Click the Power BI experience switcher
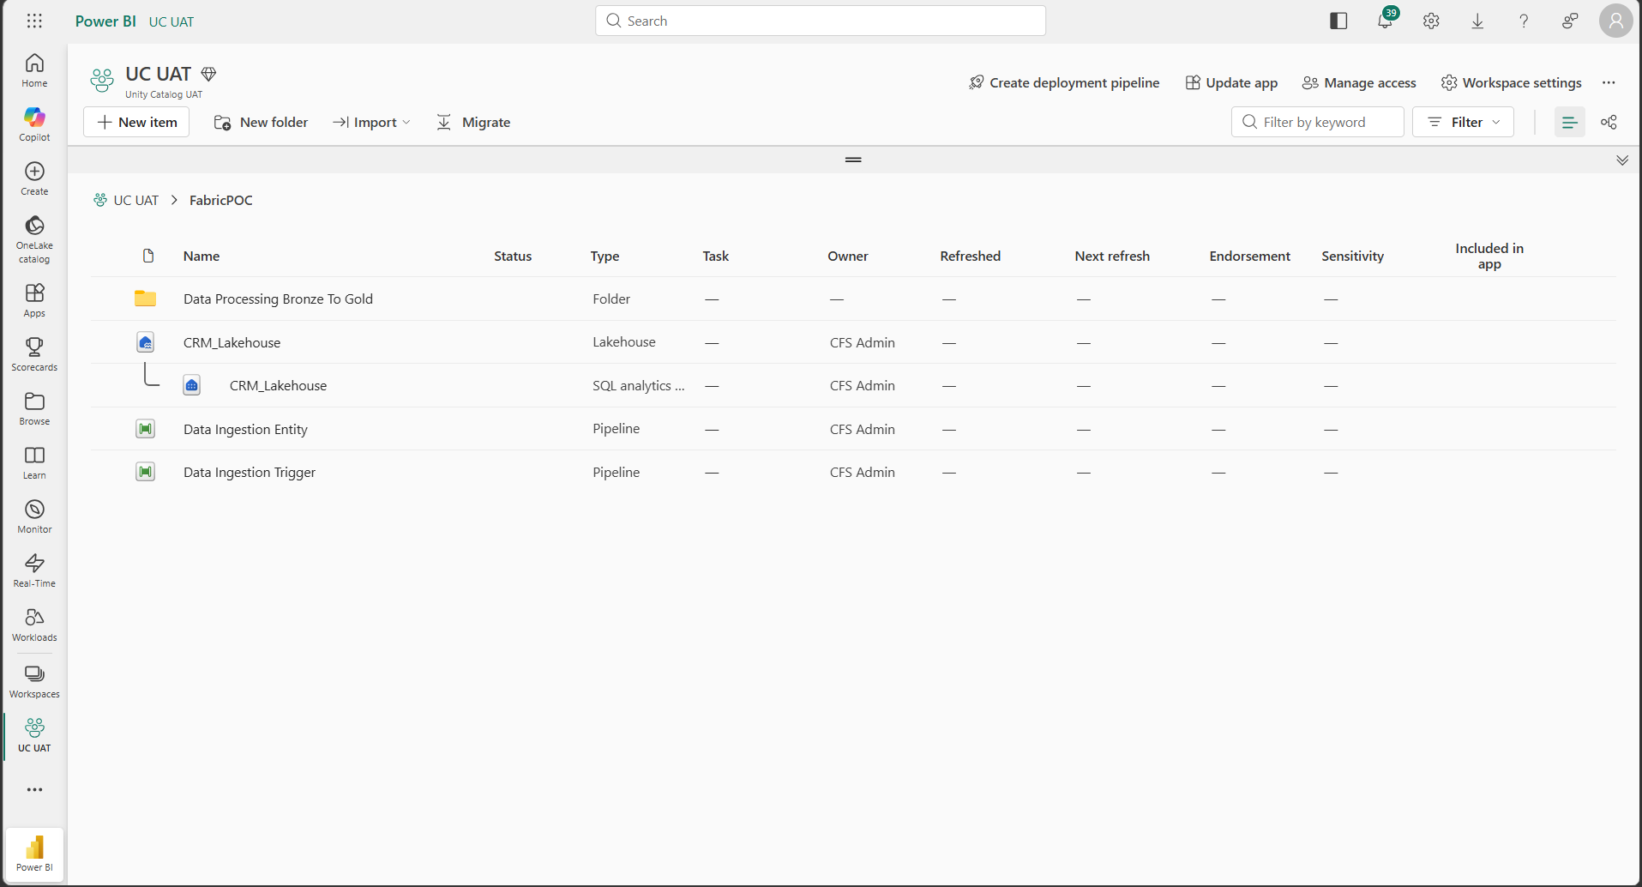 [34, 854]
